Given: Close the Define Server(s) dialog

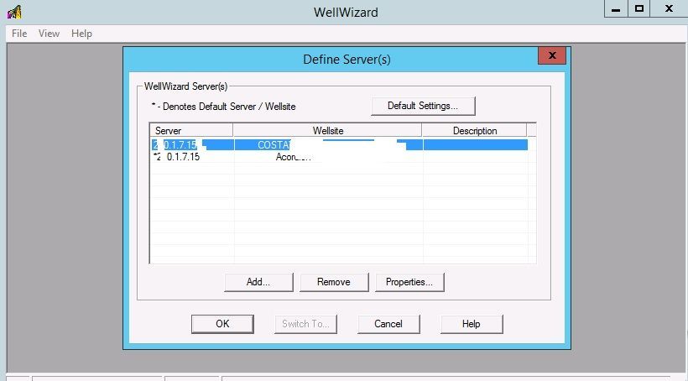Looking at the screenshot, I should pyautogui.click(x=552, y=55).
